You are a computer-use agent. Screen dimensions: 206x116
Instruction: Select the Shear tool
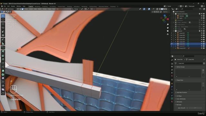pyautogui.click(x=3, y=90)
